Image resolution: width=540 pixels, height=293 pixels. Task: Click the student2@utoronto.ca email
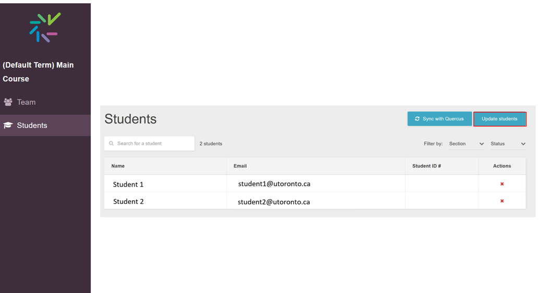[x=274, y=202]
